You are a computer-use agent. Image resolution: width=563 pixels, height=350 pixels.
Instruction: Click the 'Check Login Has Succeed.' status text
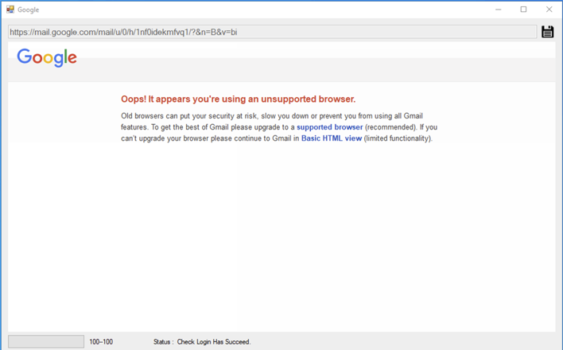(214, 342)
